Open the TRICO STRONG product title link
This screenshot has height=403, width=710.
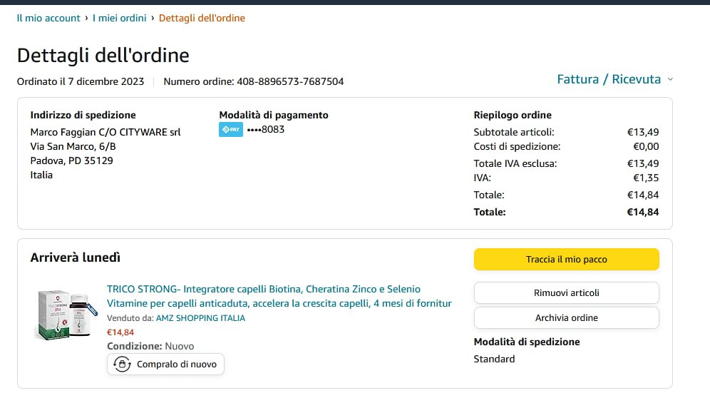click(x=279, y=296)
